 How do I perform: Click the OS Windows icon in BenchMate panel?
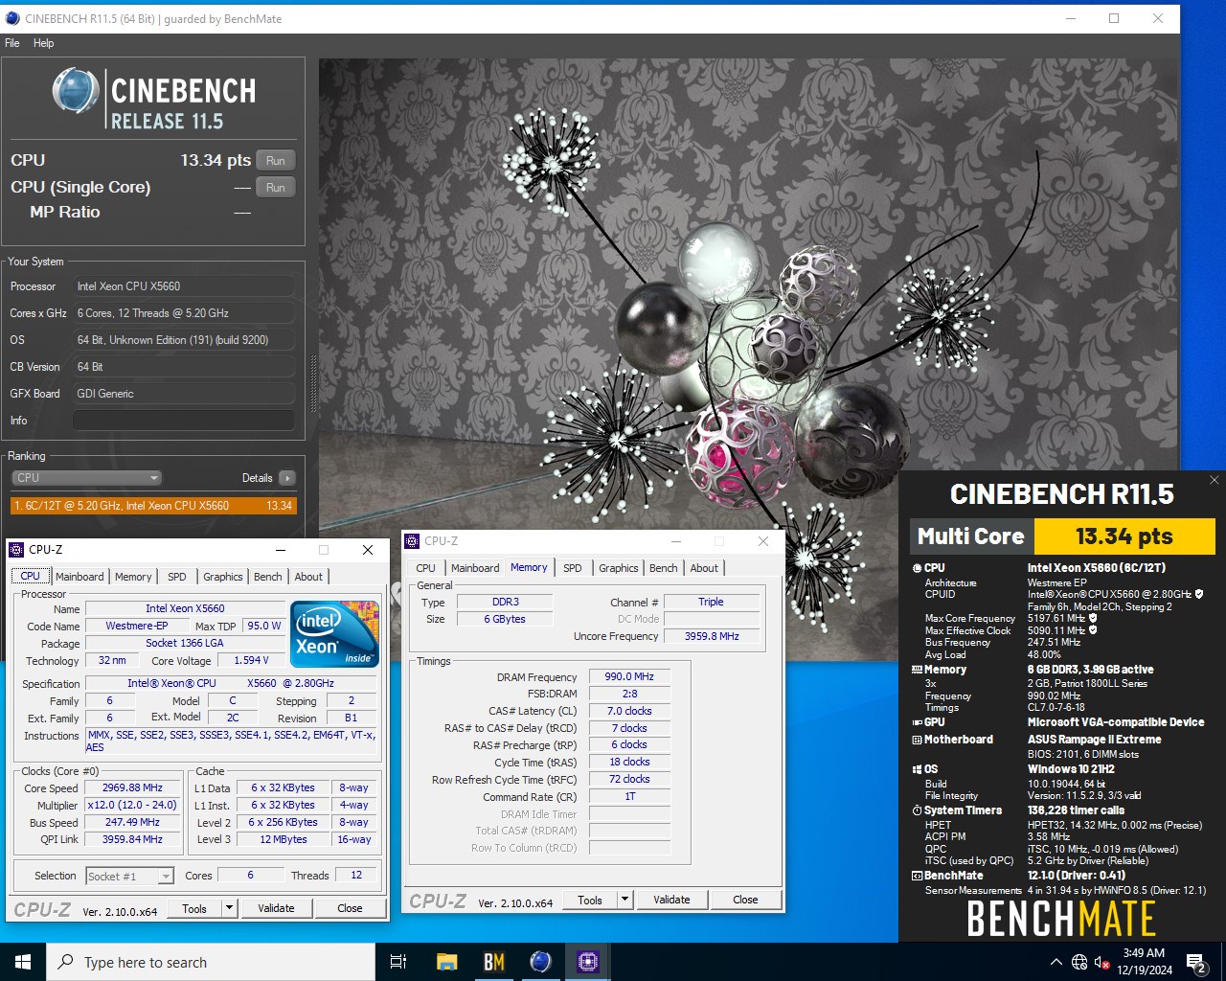[x=917, y=769]
